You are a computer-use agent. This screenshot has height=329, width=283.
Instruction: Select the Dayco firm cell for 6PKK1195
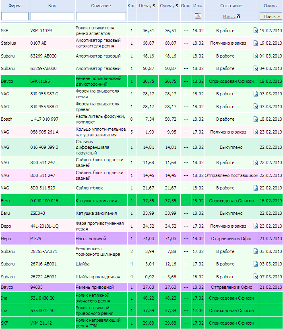coord(7,81)
